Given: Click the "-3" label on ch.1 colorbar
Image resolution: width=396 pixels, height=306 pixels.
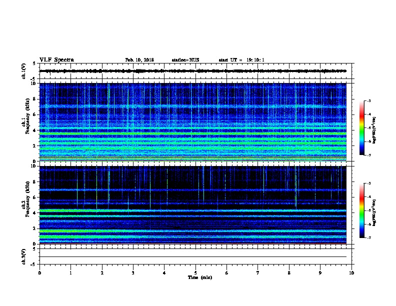Looking at the screenshot, I should pyautogui.click(x=368, y=100).
